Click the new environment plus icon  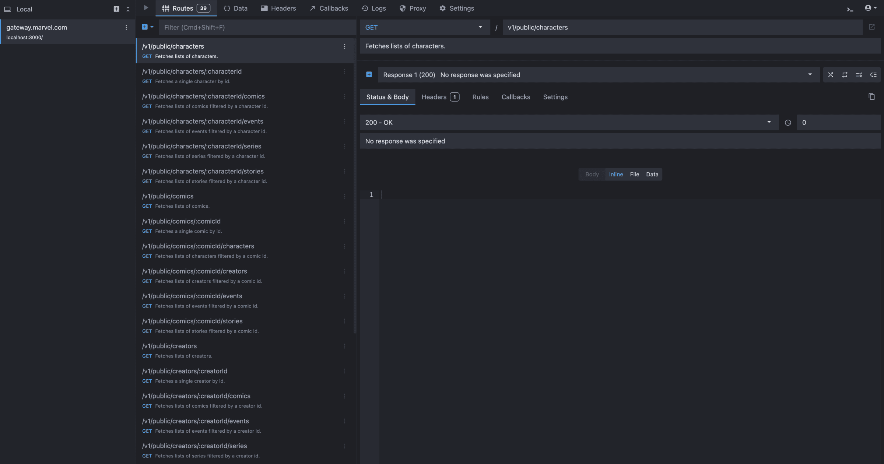[116, 9]
